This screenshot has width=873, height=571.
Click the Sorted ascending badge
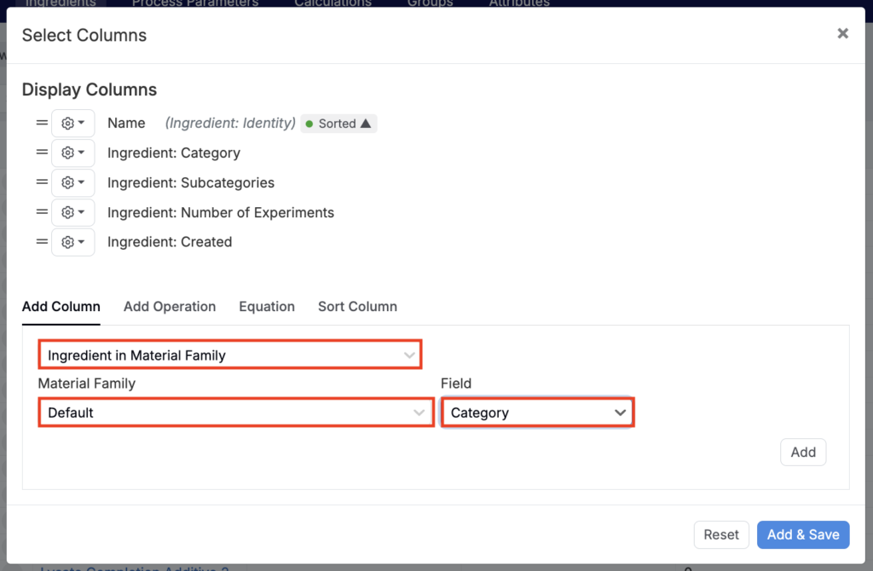[338, 124]
